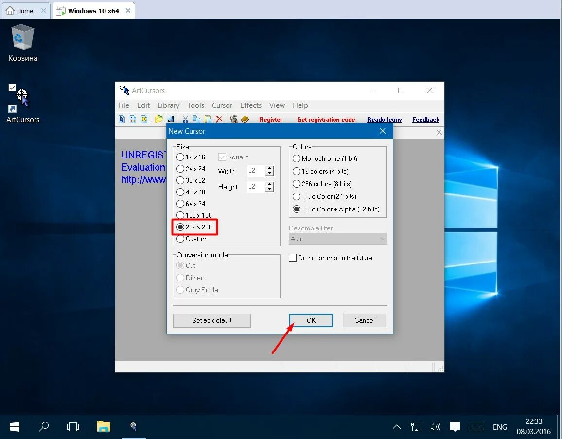Click the new animated cursor clock icon
562x439 pixels.
point(144,119)
